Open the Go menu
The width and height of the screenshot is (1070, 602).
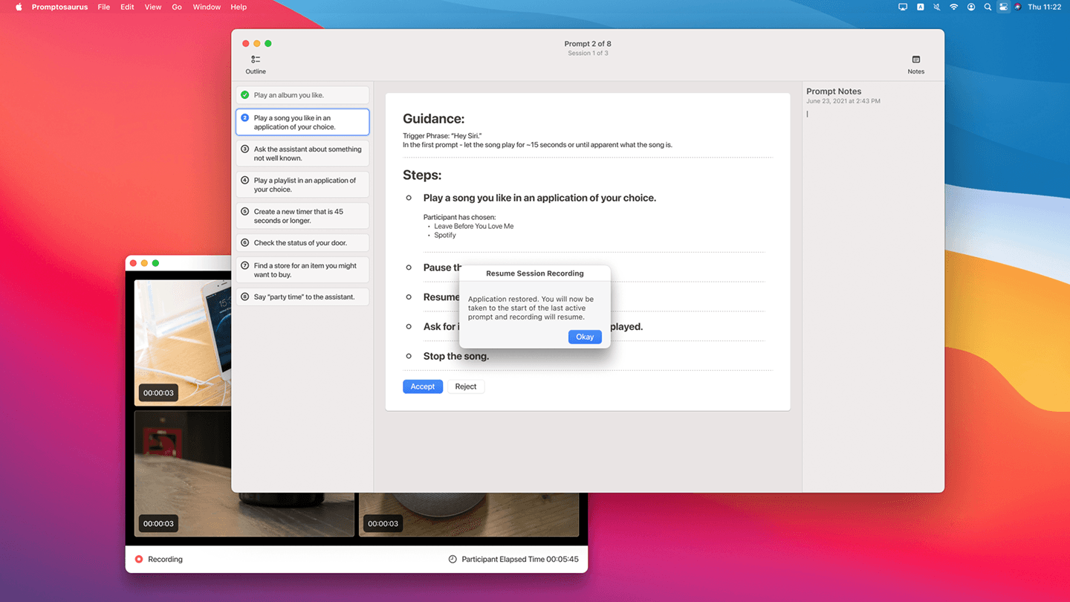(177, 7)
